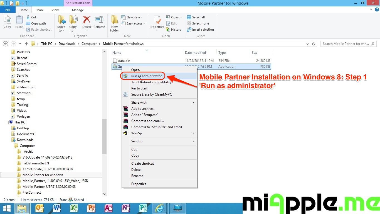
Task: Open Internet Explorer from the taskbar
Action: [159, 208]
